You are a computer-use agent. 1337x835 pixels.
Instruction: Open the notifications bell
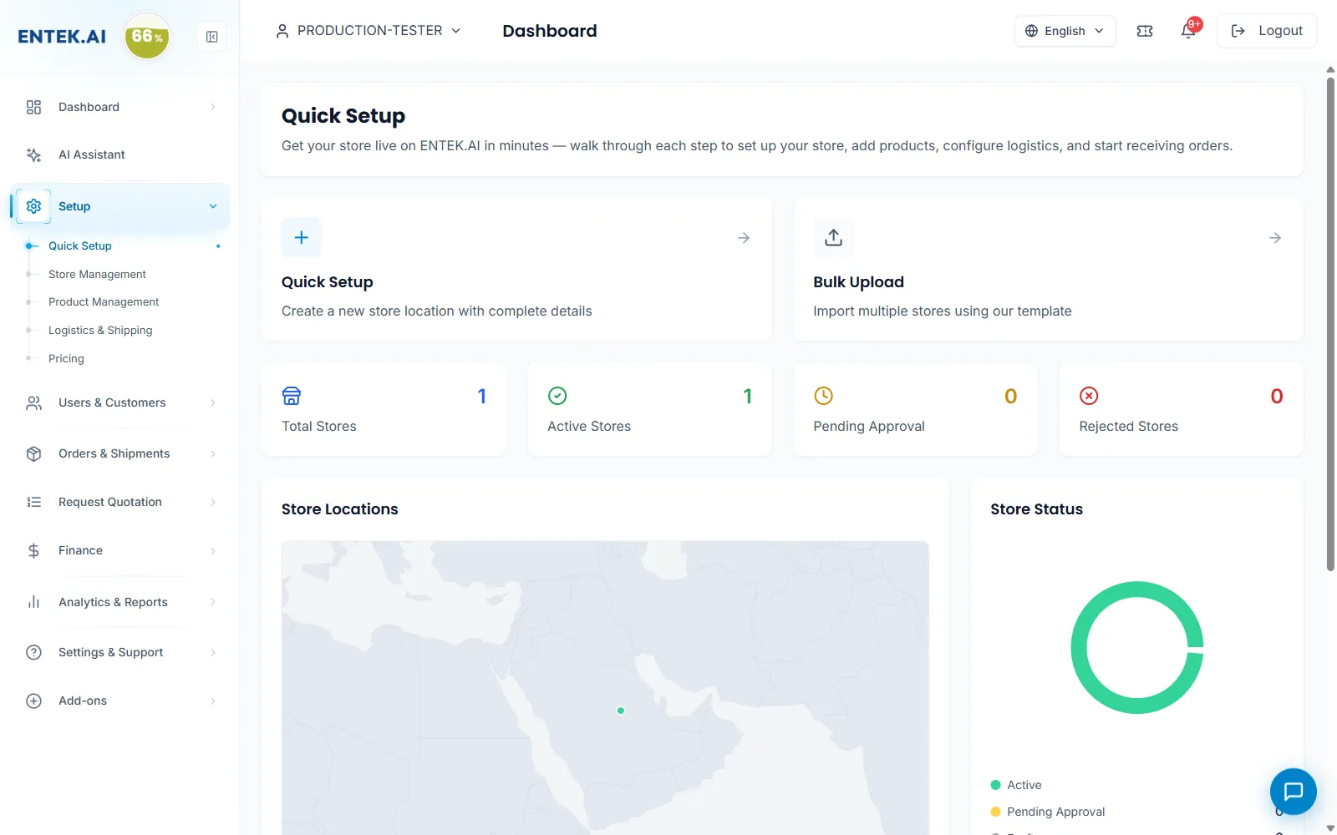[1188, 31]
